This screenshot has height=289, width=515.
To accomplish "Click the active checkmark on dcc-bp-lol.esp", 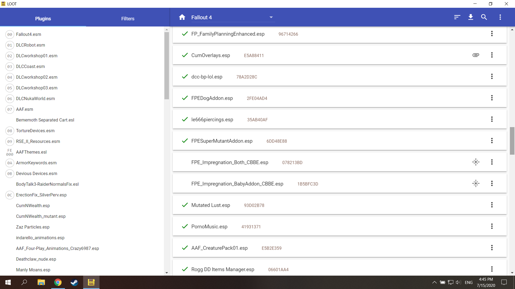I will (185, 77).
